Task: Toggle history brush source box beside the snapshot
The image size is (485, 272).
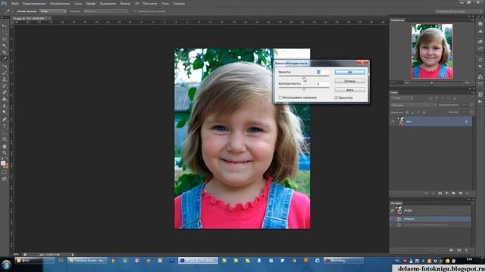Action: [x=393, y=211]
